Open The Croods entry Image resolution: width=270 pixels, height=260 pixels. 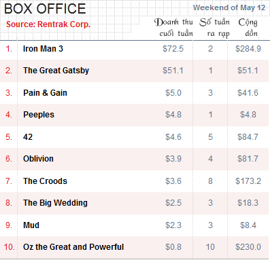click(45, 181)
